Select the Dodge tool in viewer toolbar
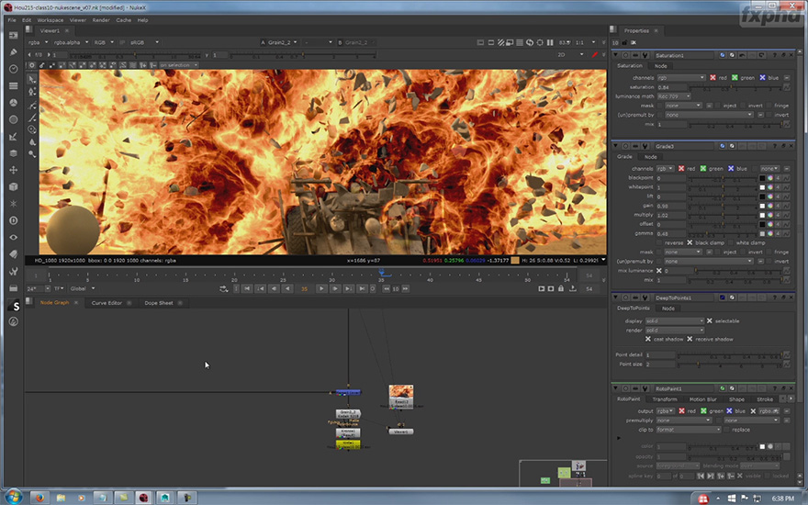The height and width of the screenshot is (505, 808). click(32, 154)
